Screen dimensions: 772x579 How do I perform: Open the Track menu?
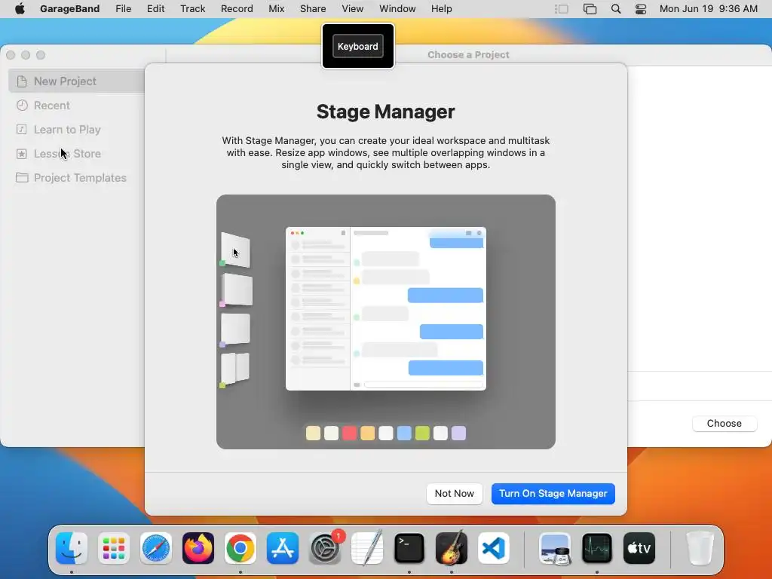(192, 9)
